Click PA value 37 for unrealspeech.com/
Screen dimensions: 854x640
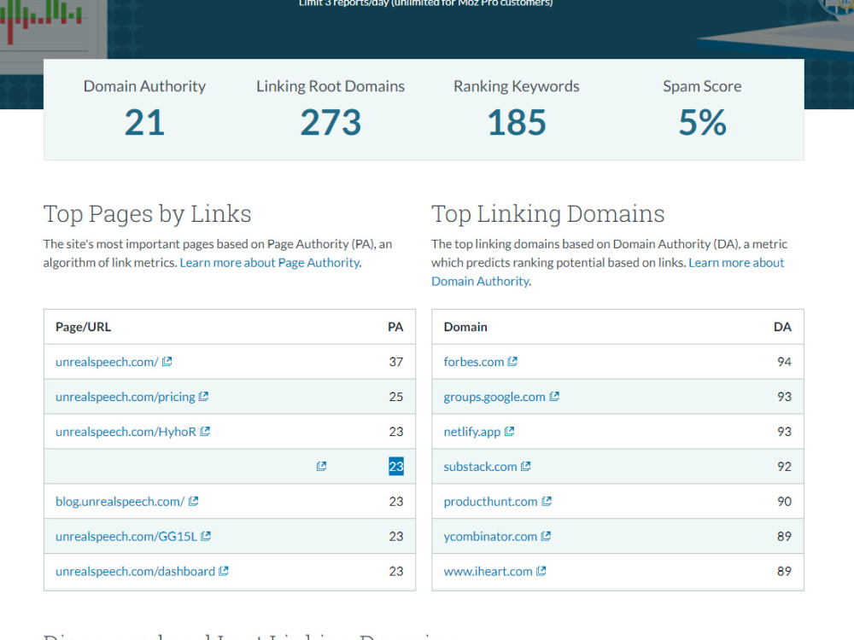[x=396, y=362]
